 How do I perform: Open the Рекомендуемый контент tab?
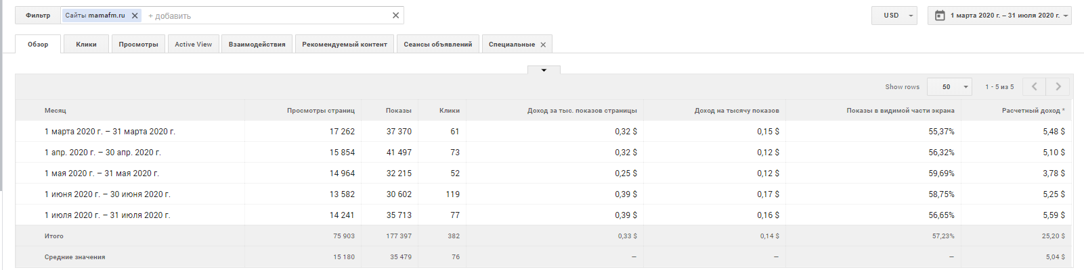click(x=345, y=45)
